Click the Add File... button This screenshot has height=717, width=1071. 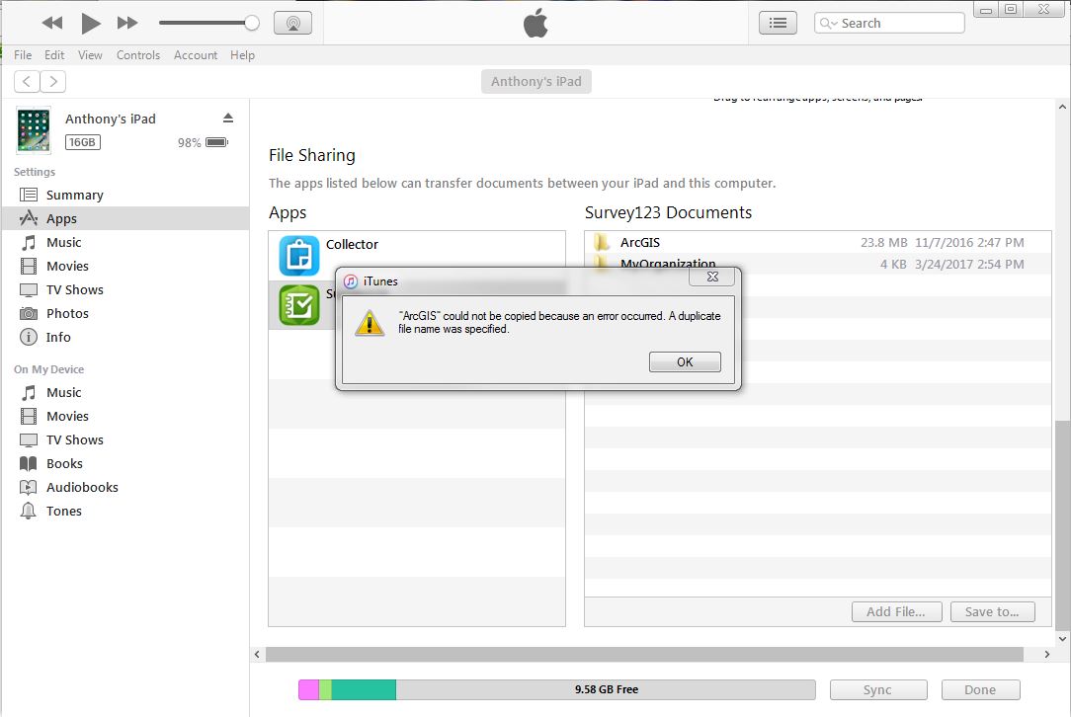click(x=896, y=612)
